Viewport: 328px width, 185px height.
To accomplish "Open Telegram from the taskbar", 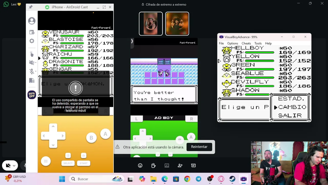I will pyautogui.click(x=198, y=179).
